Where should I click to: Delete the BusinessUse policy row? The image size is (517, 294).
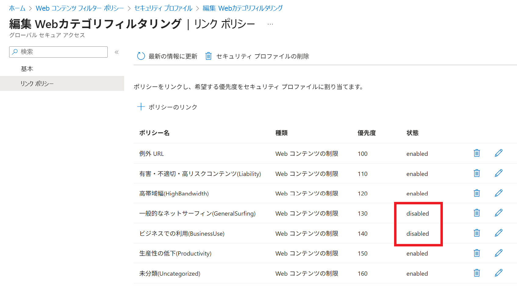point(477,233)
